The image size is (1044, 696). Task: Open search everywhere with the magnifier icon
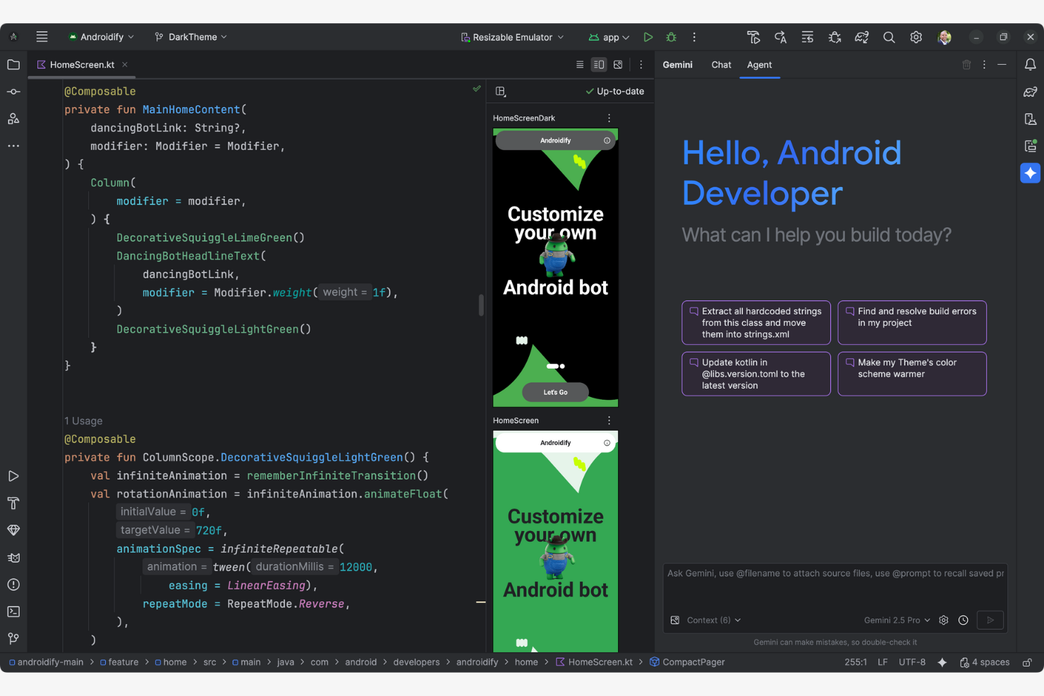pos(889,37)
